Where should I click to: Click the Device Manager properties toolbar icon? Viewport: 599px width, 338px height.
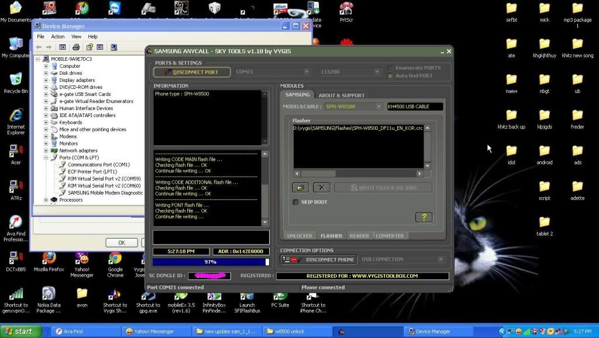89,47
